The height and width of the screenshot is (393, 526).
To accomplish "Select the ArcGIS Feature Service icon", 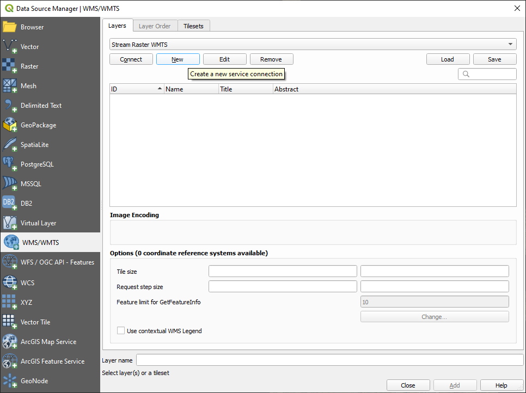I will tap(9, 361).
